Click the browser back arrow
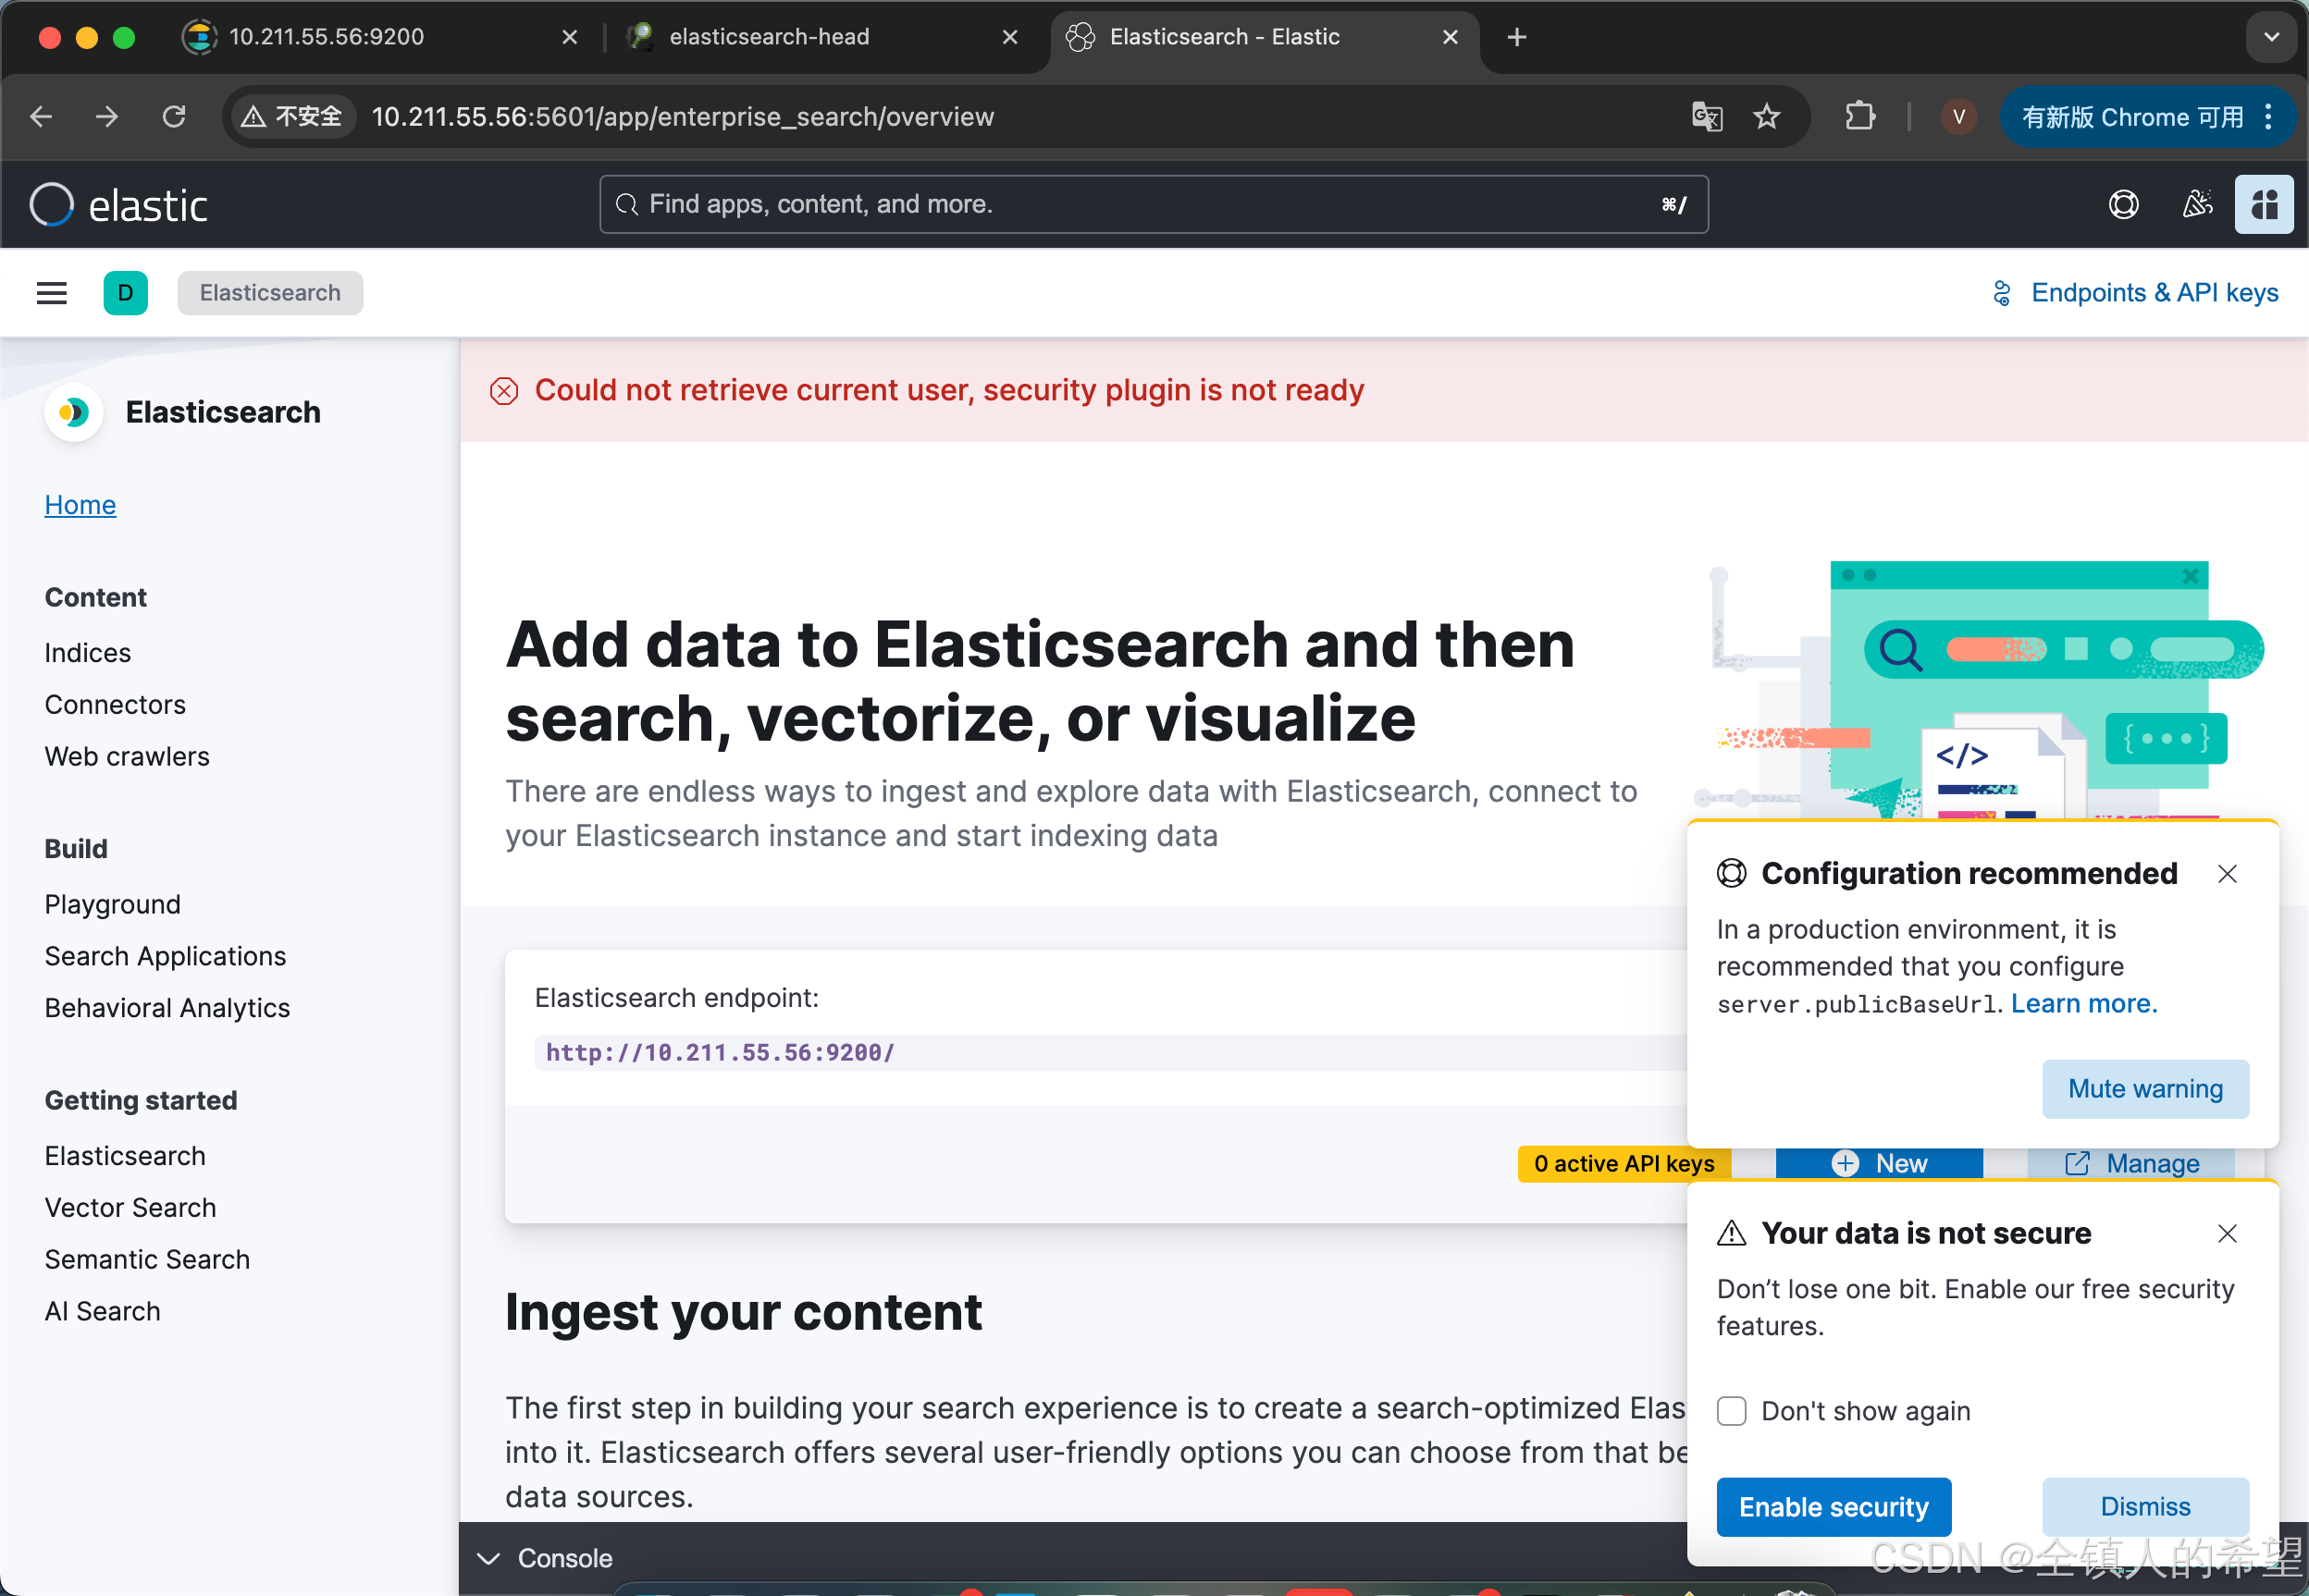 41,117
